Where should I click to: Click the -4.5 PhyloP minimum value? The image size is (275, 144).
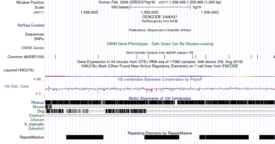click(x=38, y=94)
